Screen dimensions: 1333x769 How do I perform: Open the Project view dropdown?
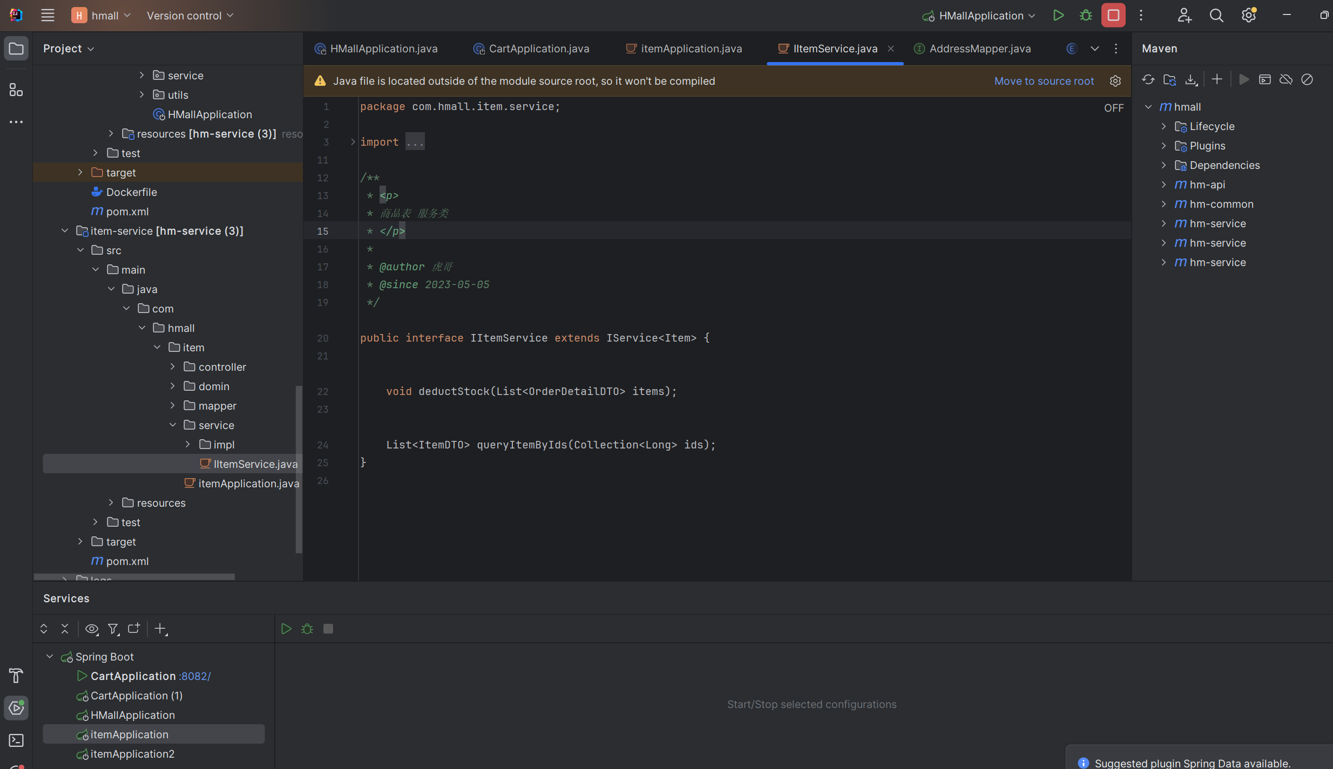pyautogui.click(x=69, y=49)
